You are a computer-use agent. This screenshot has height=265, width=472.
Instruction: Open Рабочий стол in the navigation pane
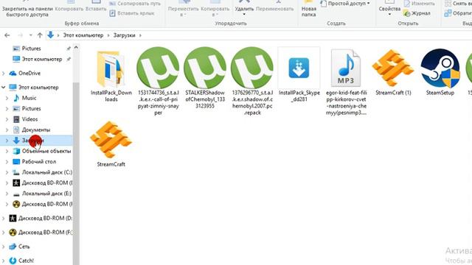coord(38,162)
